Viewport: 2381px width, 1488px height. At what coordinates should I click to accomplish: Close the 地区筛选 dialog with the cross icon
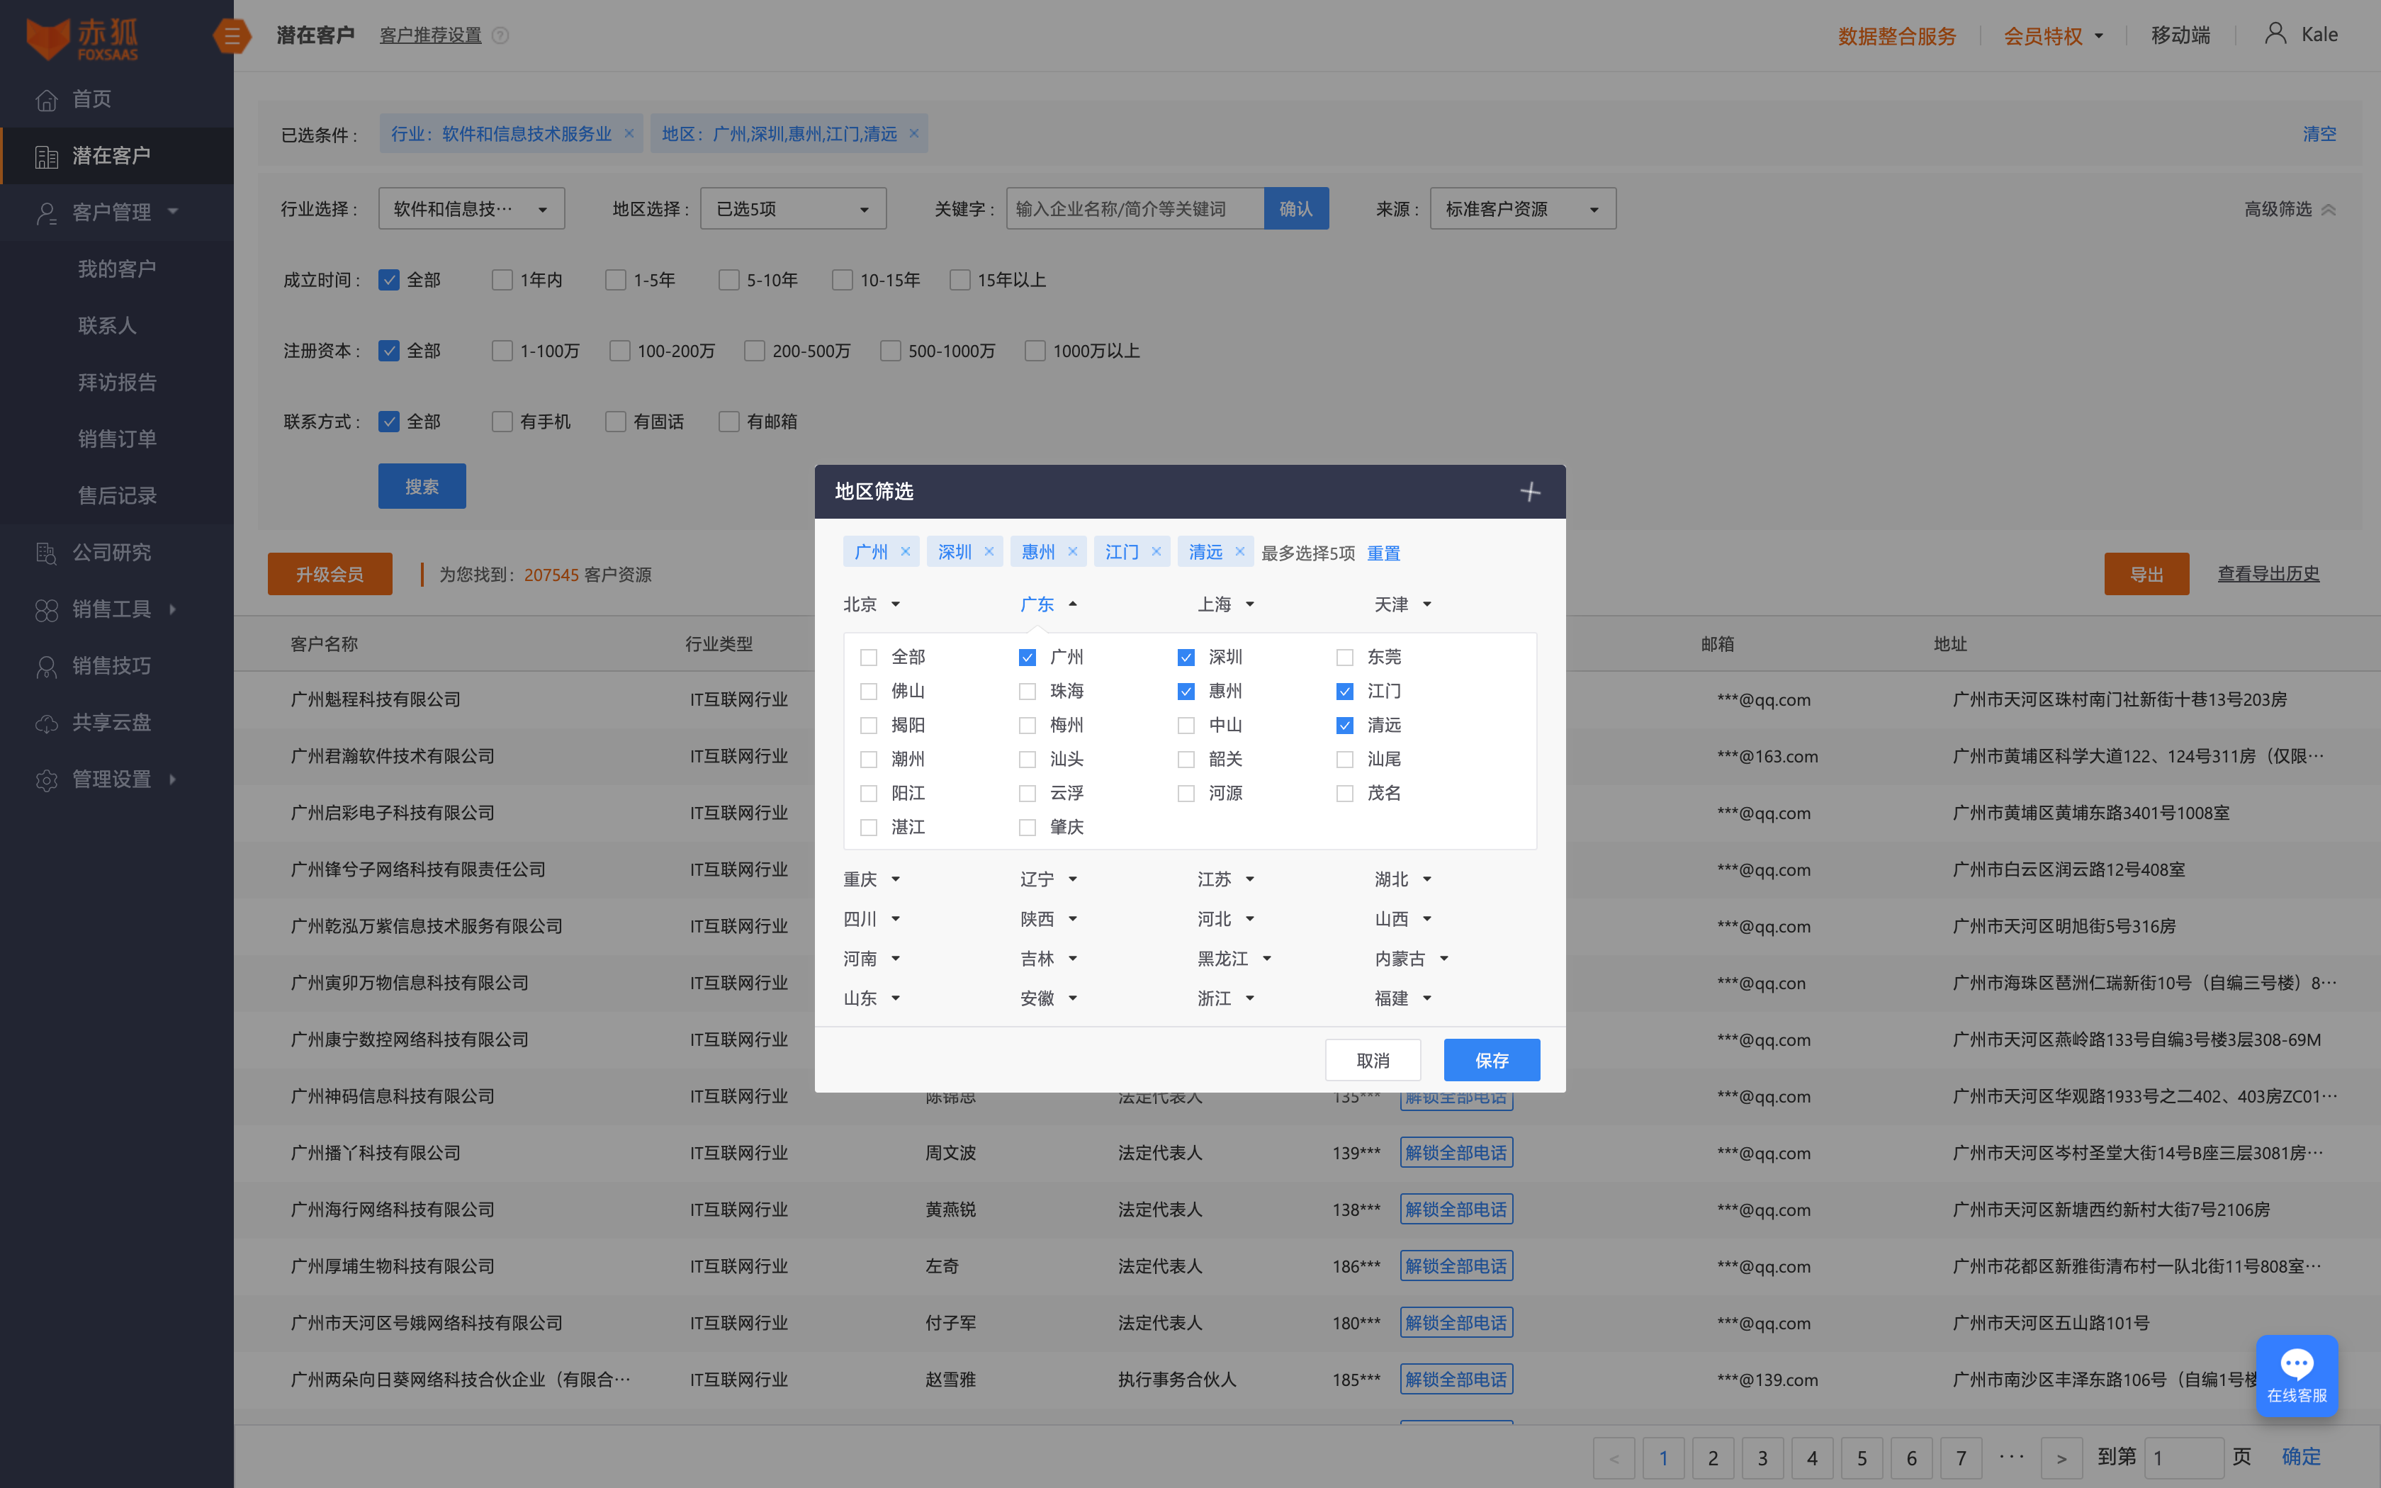[x=1530, y=492]
